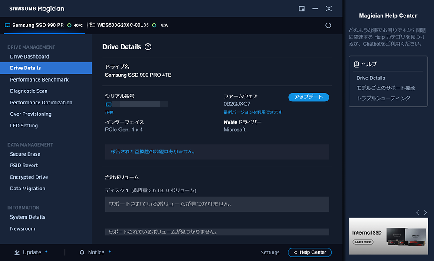Select the Samsung SSD 990 PRO drive tab

click(x=45, y=25)
